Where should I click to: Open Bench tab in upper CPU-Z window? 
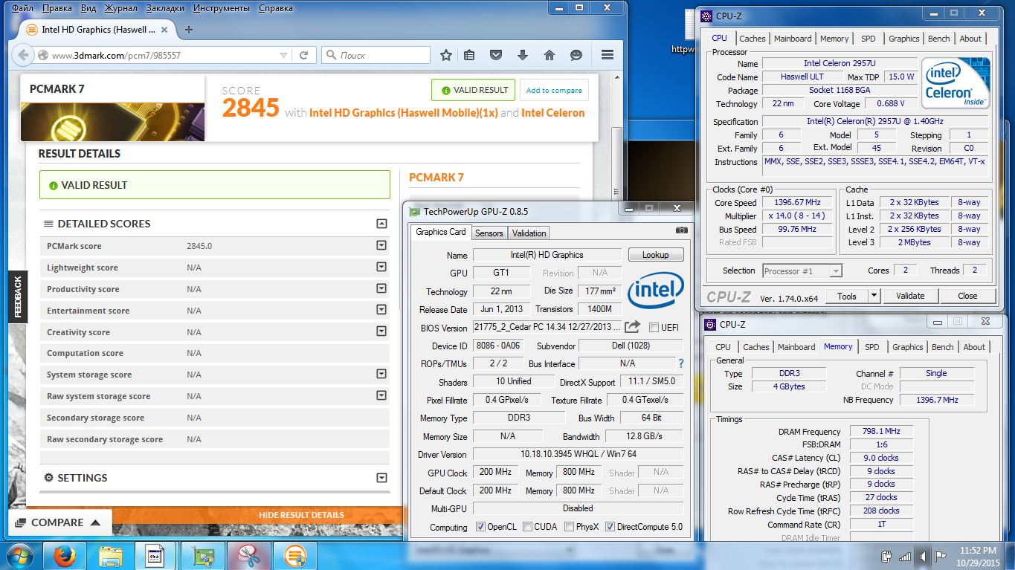pyautogui.click(x=938, y=39)
